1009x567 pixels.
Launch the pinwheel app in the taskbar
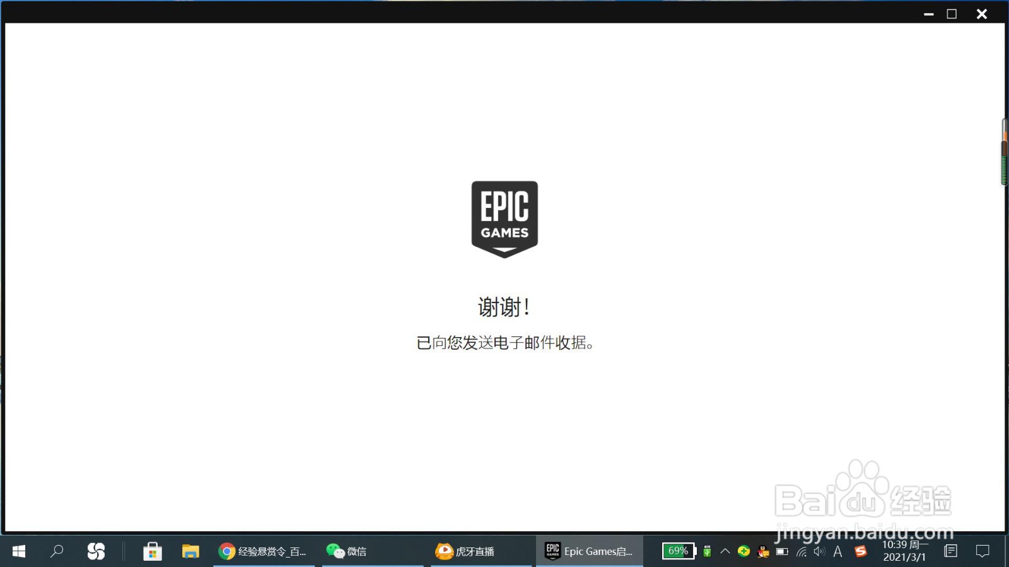click(x=96, y=551)
